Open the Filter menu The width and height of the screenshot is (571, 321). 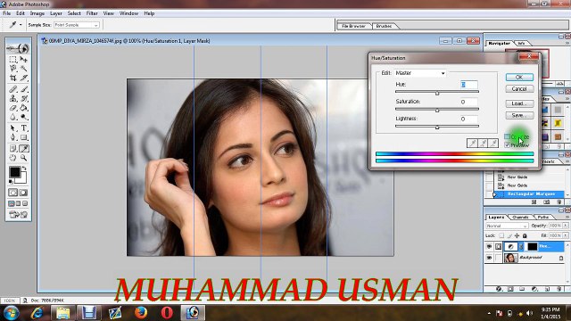(92, 13)
